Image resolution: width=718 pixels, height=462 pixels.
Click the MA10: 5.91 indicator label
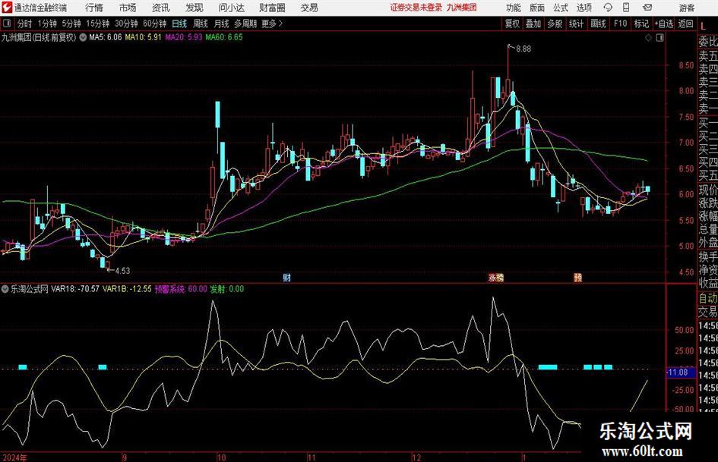(x=144, y=37)
